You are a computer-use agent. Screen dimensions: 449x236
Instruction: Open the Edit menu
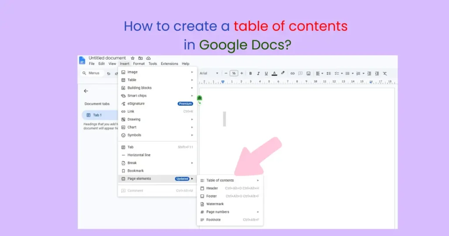(x=101, y=64)
